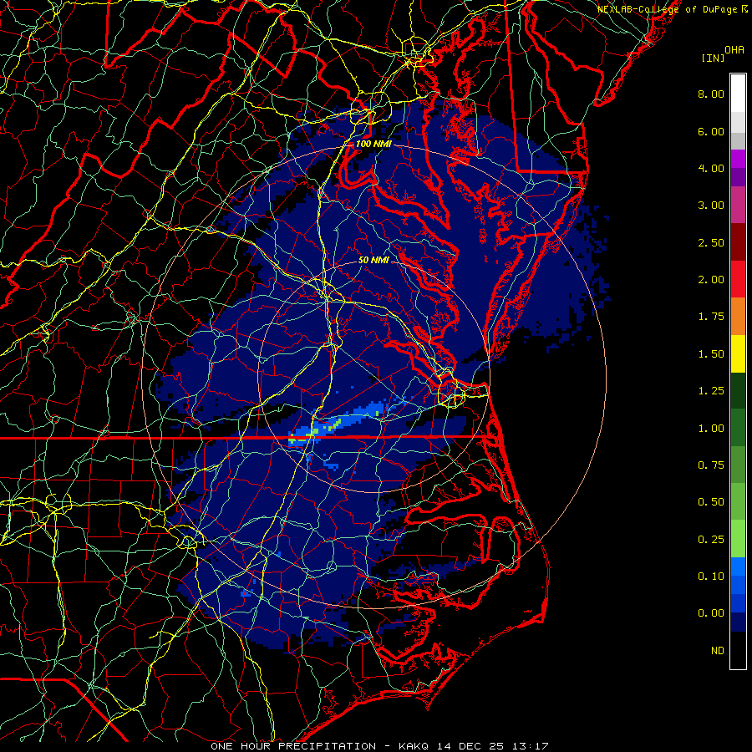Viewport: 752px width, 752px height.
Task: Click the ONE HOUR PRECIPITATION title caption
Action: [x=293, y=746]
